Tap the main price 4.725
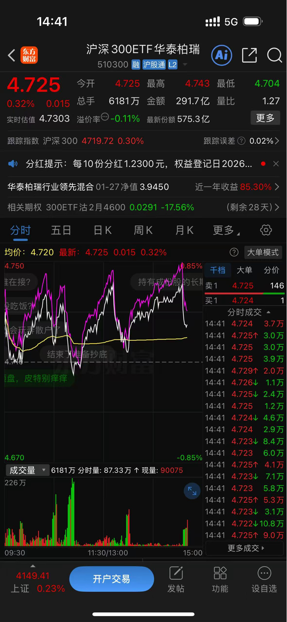The image size is (287, 622). click(34, 85)
